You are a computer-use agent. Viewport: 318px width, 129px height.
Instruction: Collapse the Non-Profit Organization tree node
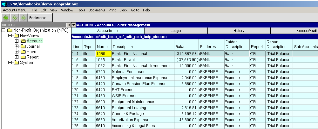pyautogui.click(x=3, y=30)
